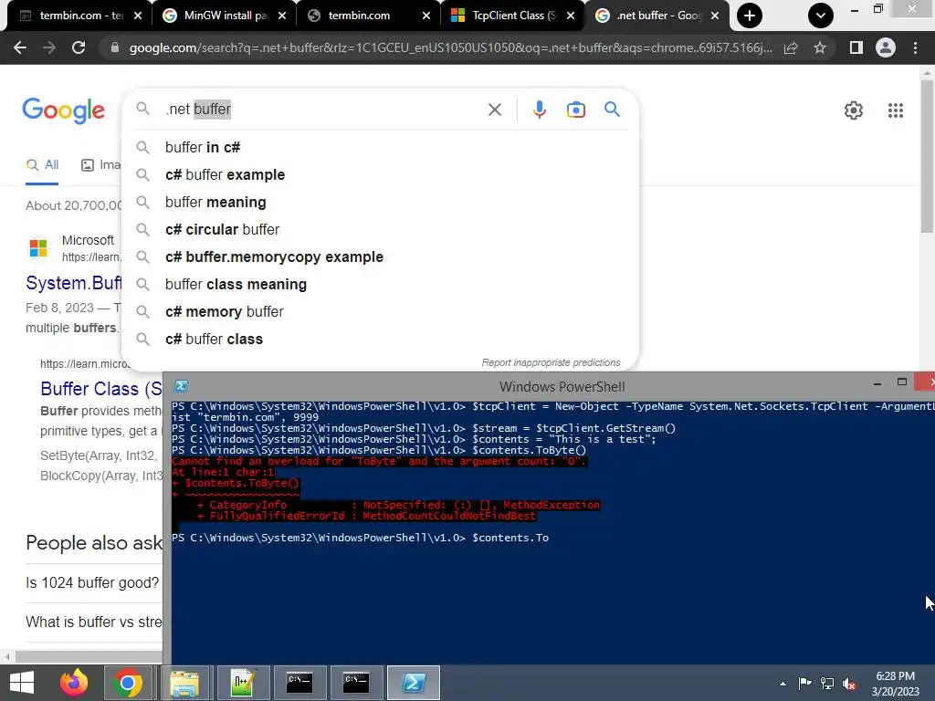Viewport: 935px width, 701px height.
Task: Open the tab search dropdown arrow
Action: (x=821, y=16)
